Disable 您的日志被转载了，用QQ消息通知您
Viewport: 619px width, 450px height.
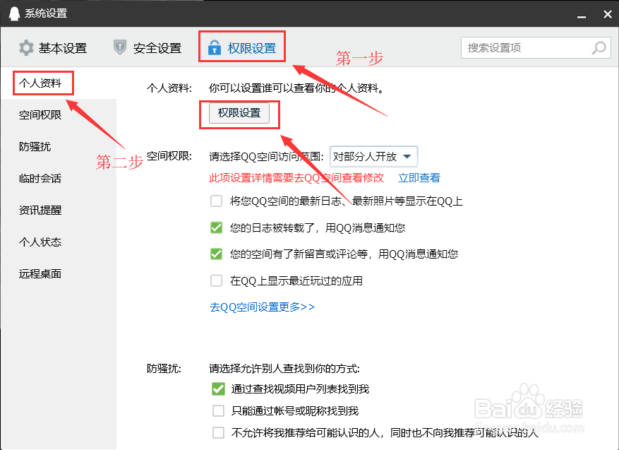click(x=216, y=227)
